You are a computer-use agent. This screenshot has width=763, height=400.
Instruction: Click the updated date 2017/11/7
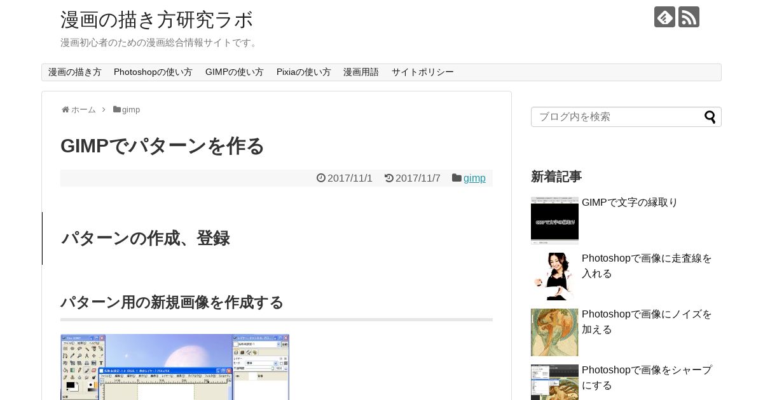[418, 178]
